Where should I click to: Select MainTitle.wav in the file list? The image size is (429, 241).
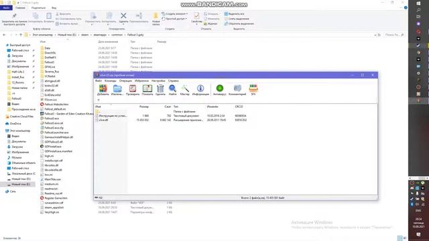52,179
